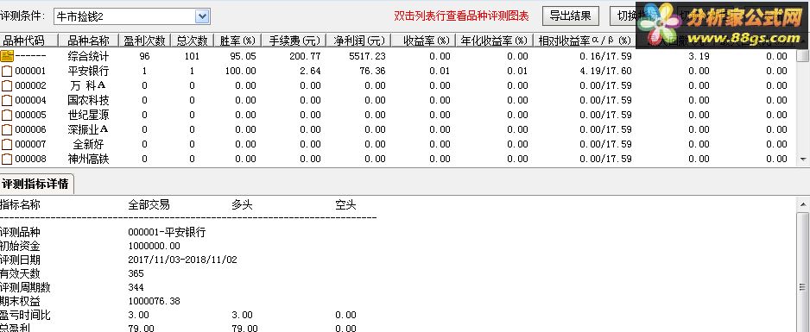Select the 000004 国农科技 row icon
This screenshot has width=810, height=332.
pyautogui.click(x=7, y=101)
